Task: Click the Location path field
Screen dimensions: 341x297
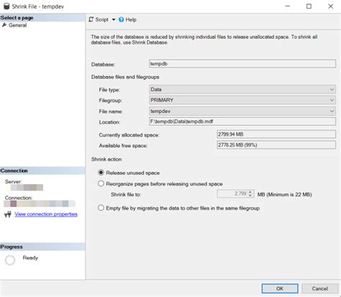Action: tap(242, 122)
